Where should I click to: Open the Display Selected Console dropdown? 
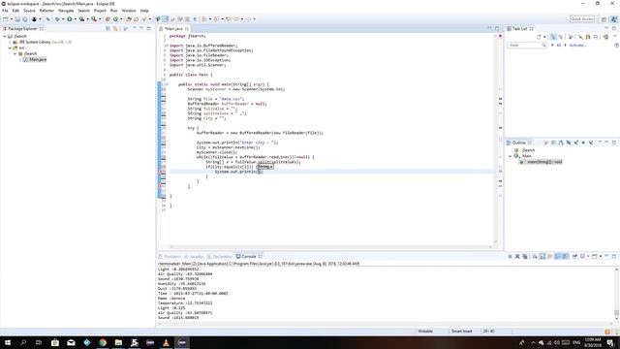588,256
